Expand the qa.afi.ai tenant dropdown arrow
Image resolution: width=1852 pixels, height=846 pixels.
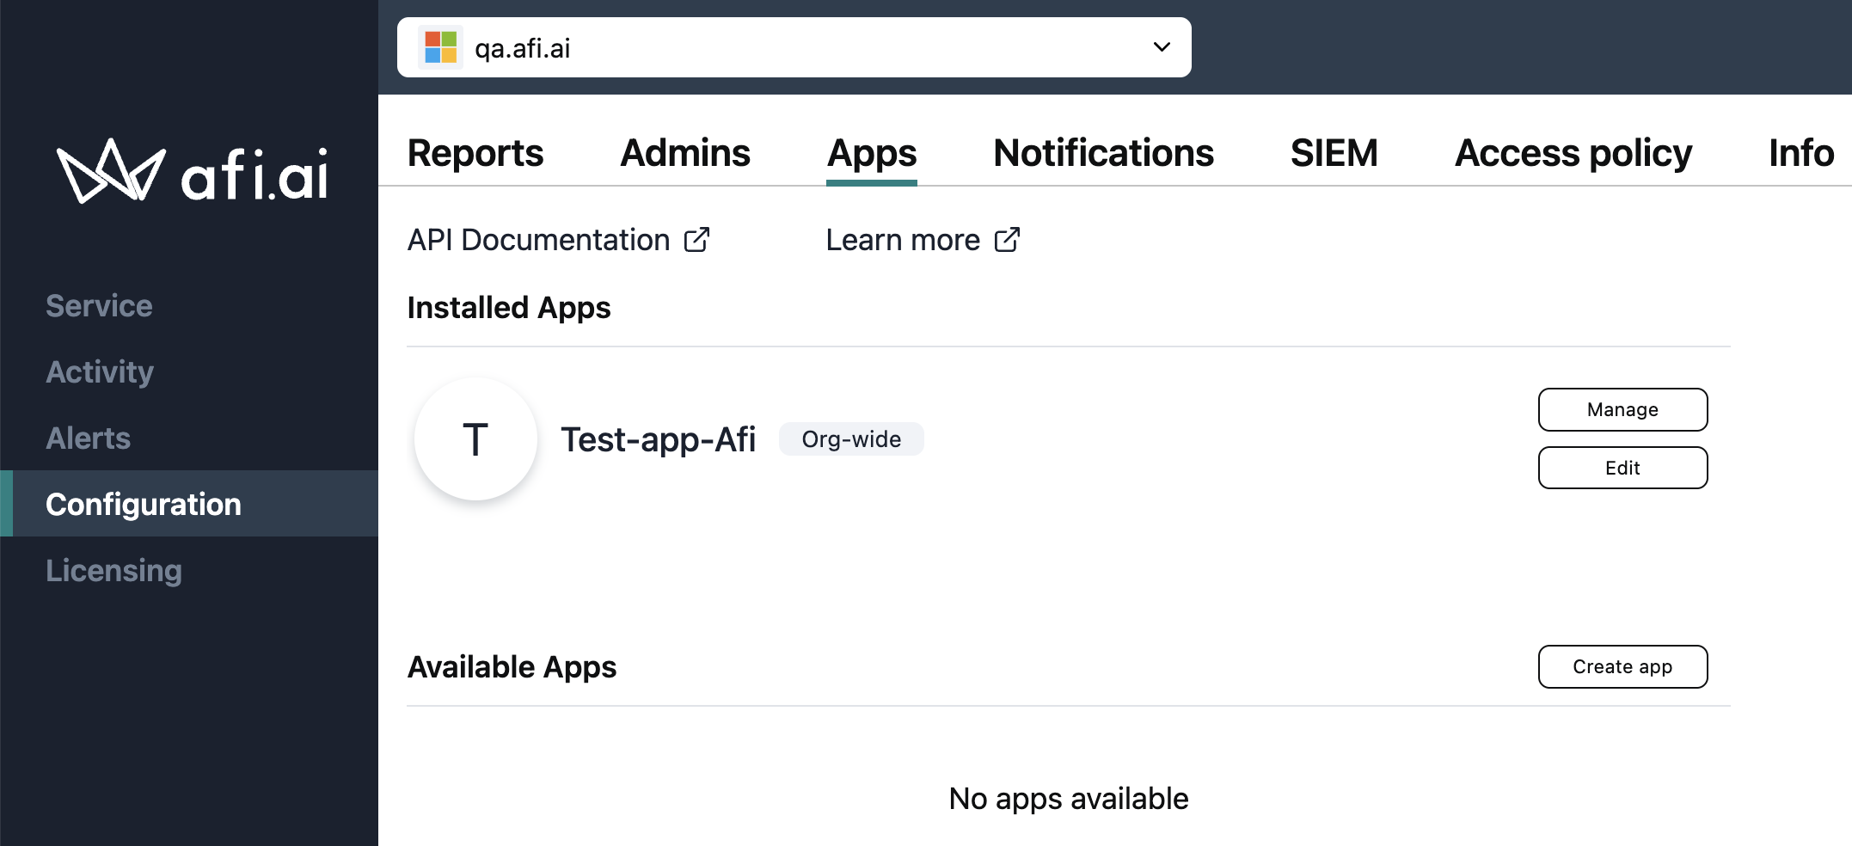(1162, 47)
